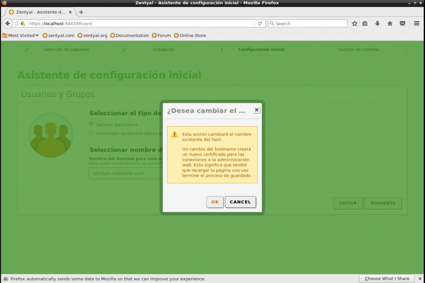Open the Firefox hamburger menu
The image size is (425, 283).
coord(417,24)
